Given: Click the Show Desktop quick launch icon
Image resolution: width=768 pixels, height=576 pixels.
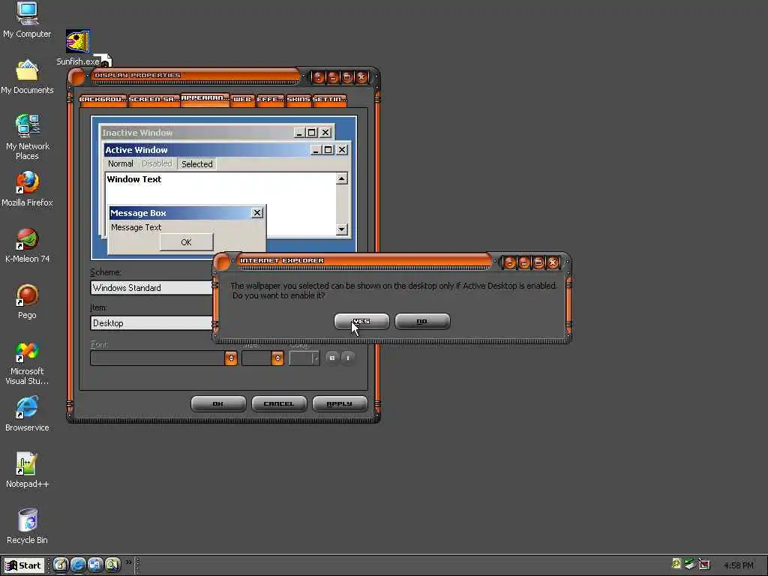Looking at the screenshot, I should coord(95,565).
